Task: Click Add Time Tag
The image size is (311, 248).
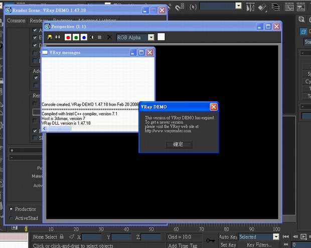Action: point(183,245)
